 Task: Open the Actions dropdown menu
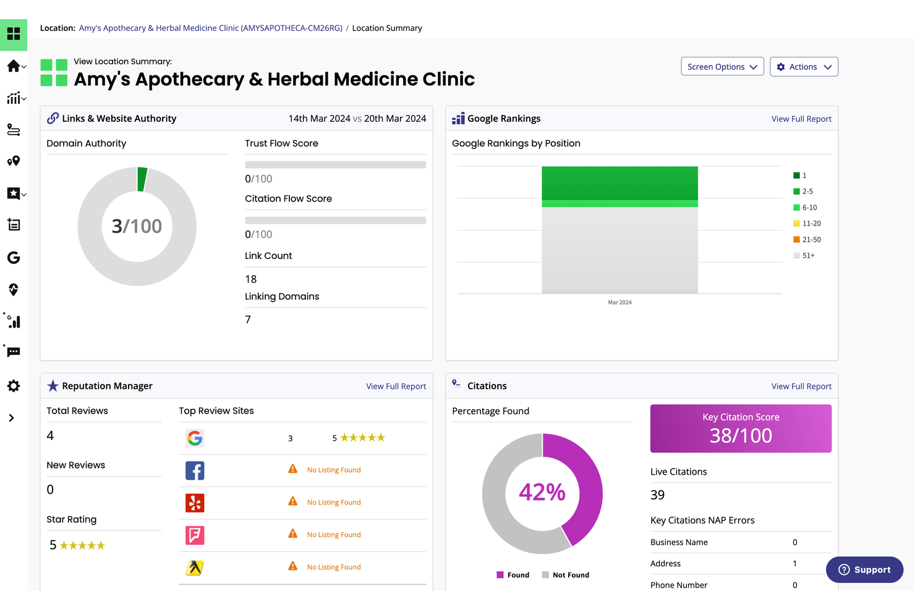click(804, 66)
